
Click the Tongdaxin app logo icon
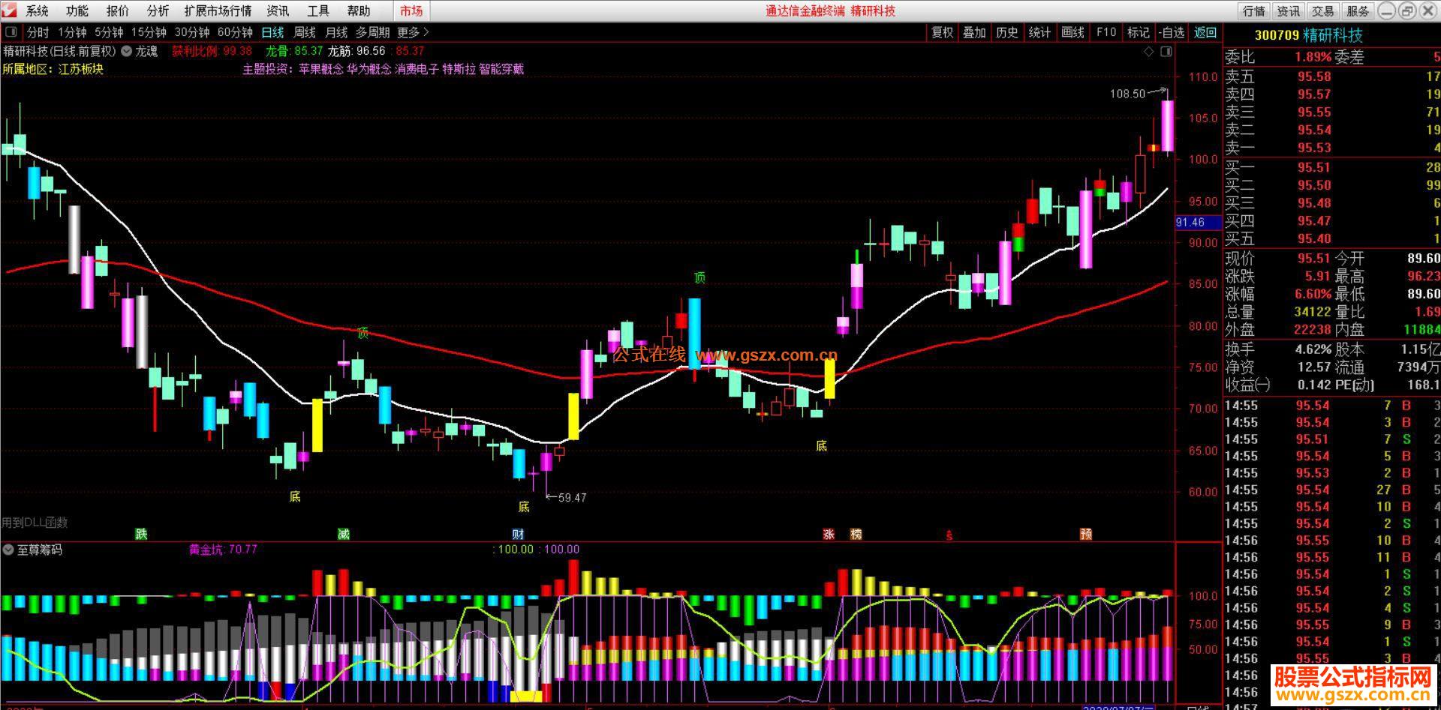10,10
